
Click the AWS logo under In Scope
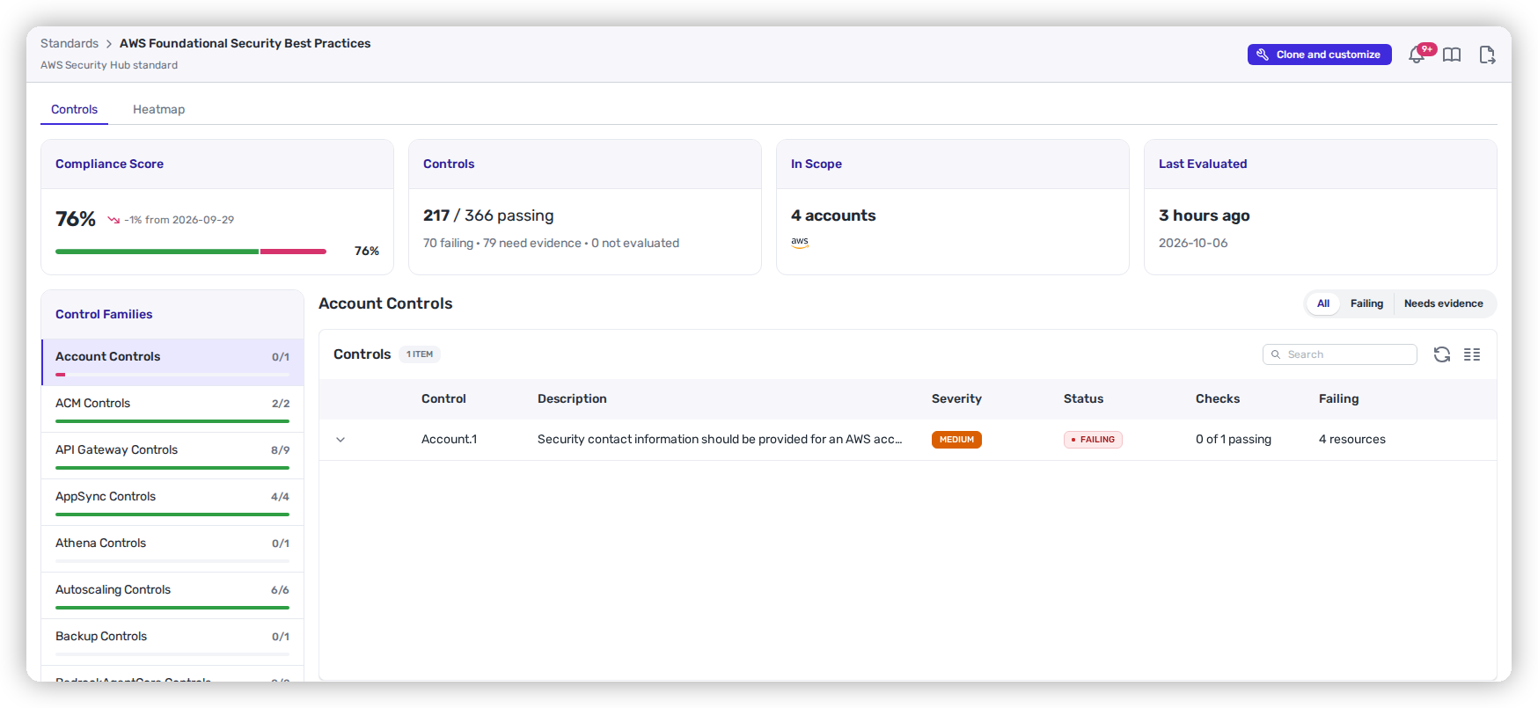(800, 243)
